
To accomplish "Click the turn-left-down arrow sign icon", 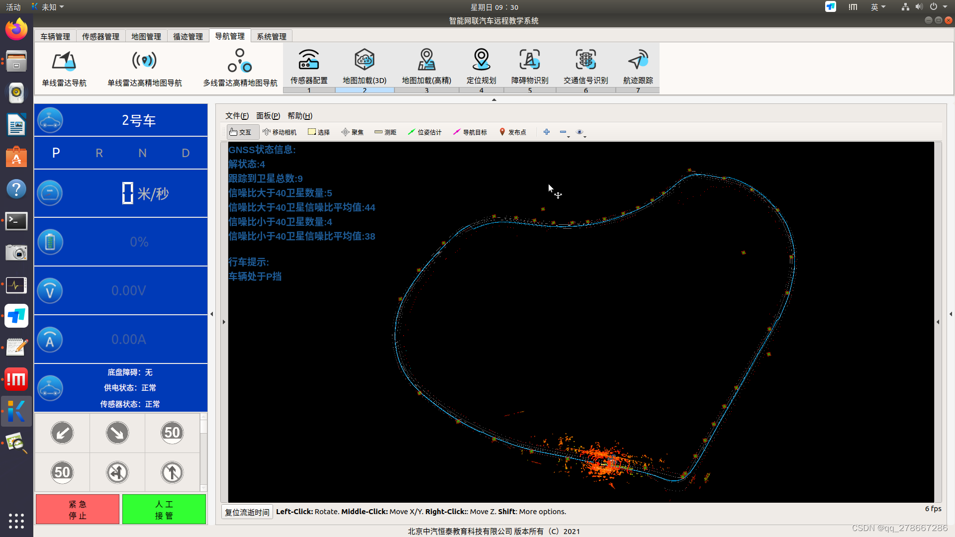I will [62, 433].
